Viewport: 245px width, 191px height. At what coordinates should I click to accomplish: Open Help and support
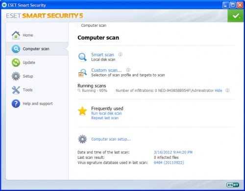click(x=37, y=104)
